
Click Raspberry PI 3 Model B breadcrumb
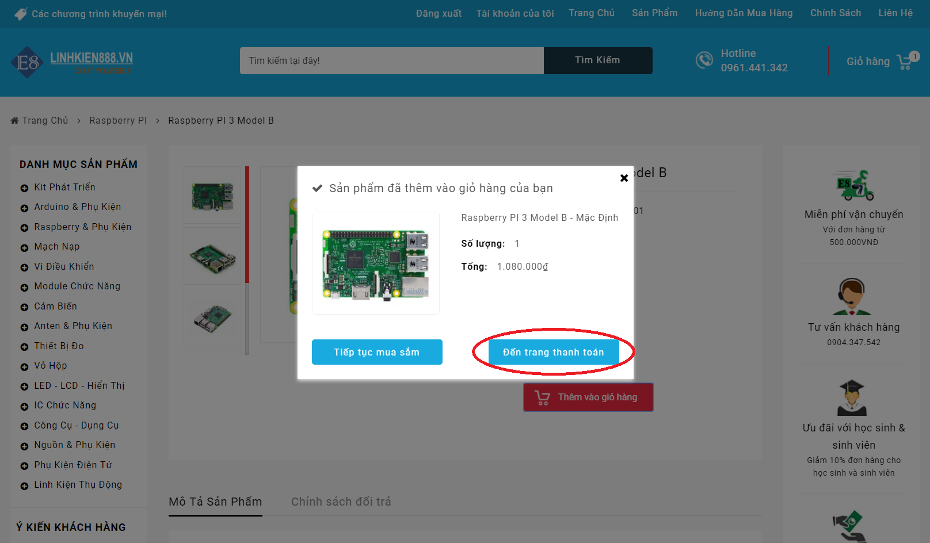coord(221,121)
